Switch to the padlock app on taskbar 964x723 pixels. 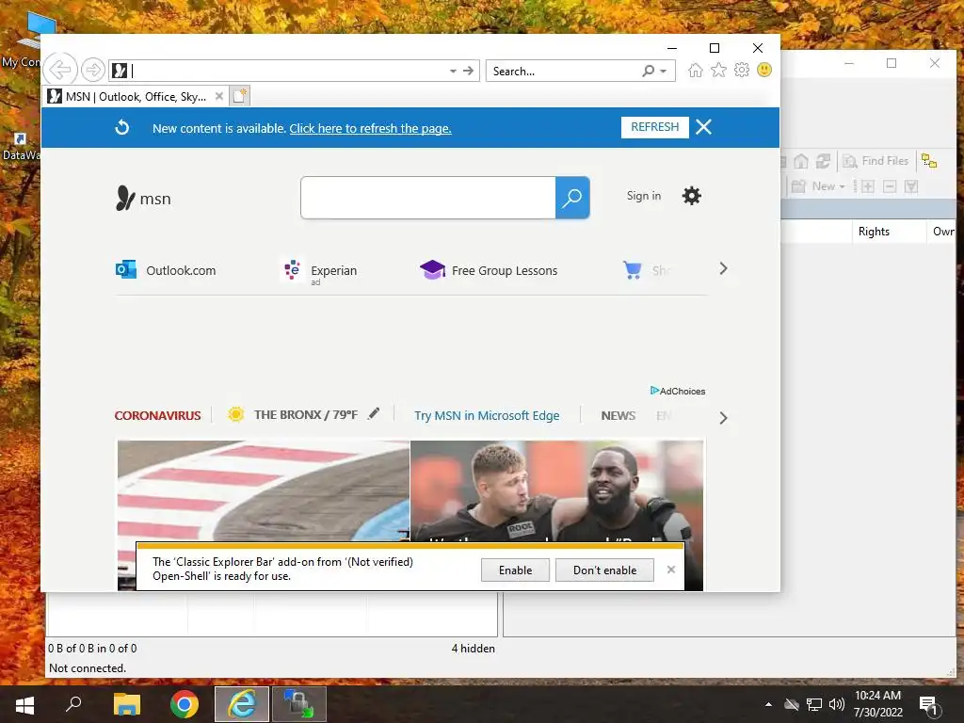pos(298,704)
